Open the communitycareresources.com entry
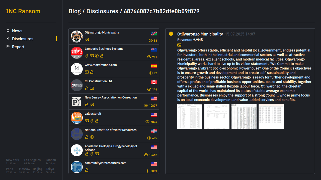The width and height of the screenshot is (321, 180). point(114,166)
